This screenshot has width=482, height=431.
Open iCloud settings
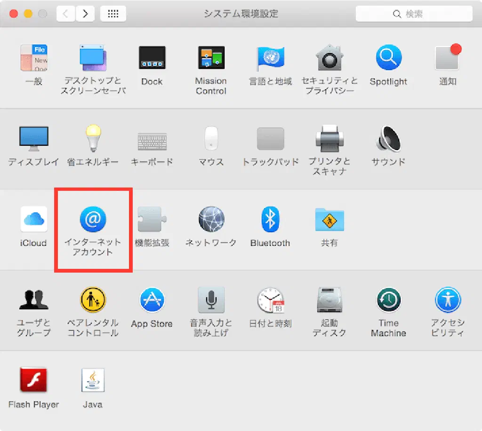coord(33,219)
